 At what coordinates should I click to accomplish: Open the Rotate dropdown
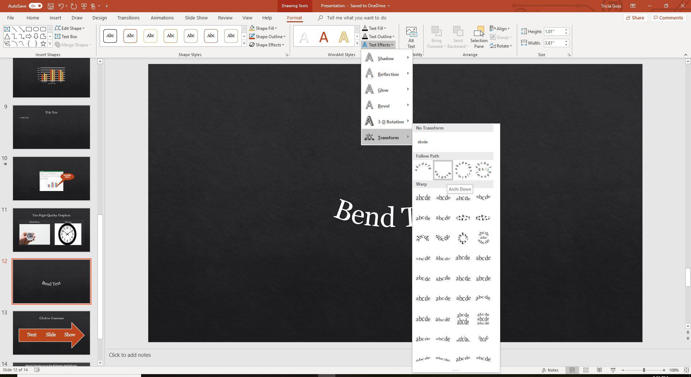(501, 46)
